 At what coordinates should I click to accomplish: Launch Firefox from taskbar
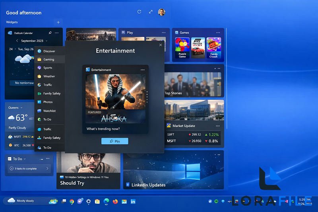pyautogui.click(x=115, y=201)
